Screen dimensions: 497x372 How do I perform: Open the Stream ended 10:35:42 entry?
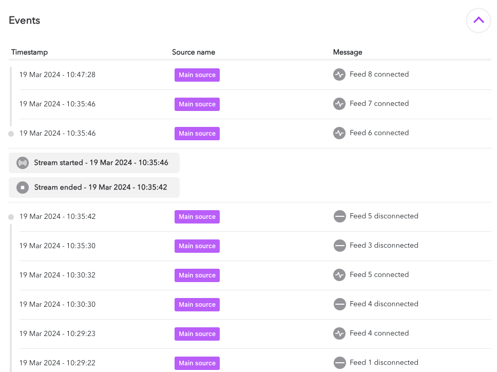click(x=101, y=188)
